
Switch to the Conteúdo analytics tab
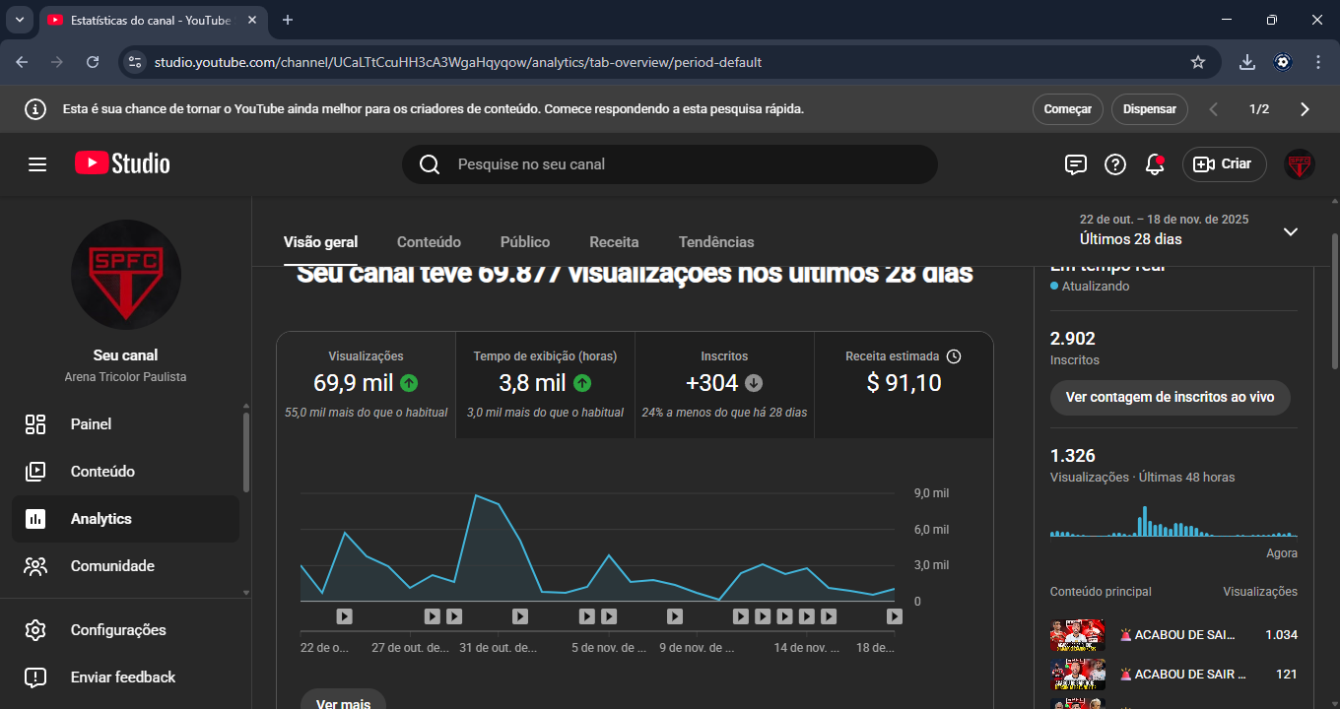point(429,242)
